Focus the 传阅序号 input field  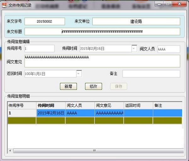(x=39, y=48)
